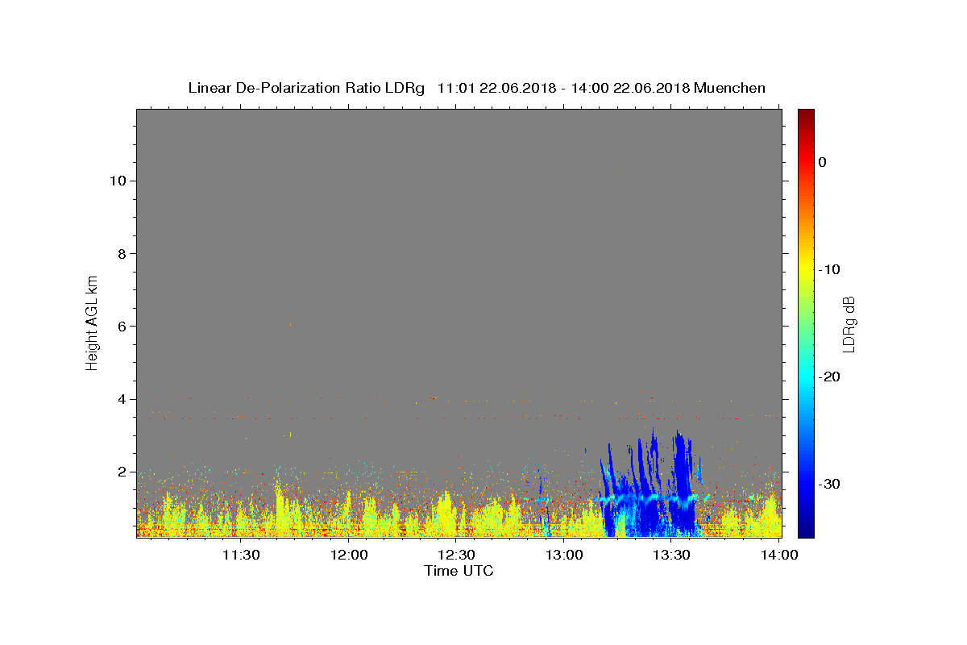967x645 pixels.
Task: Click the colorbar value -20
Action: (830, 377)
